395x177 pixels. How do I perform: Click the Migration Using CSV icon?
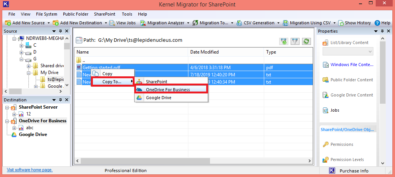285,23
